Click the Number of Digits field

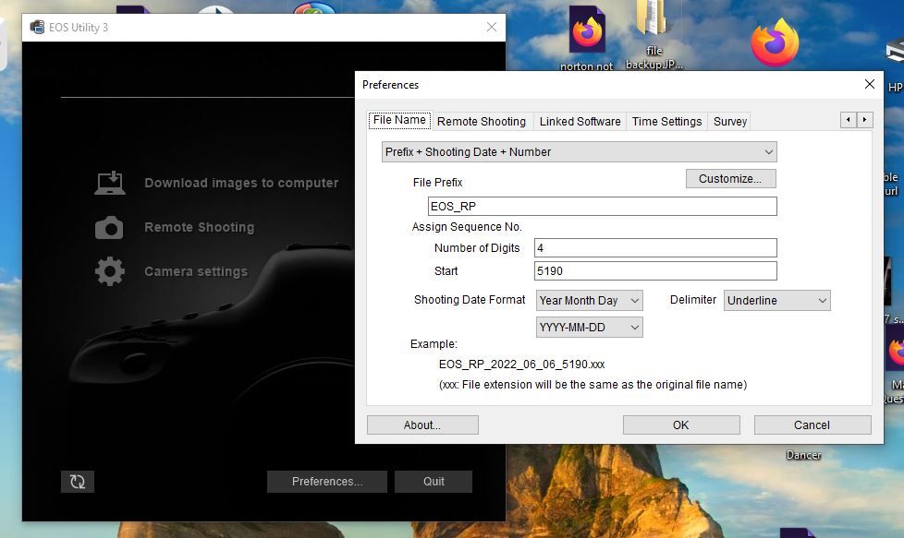655,248
